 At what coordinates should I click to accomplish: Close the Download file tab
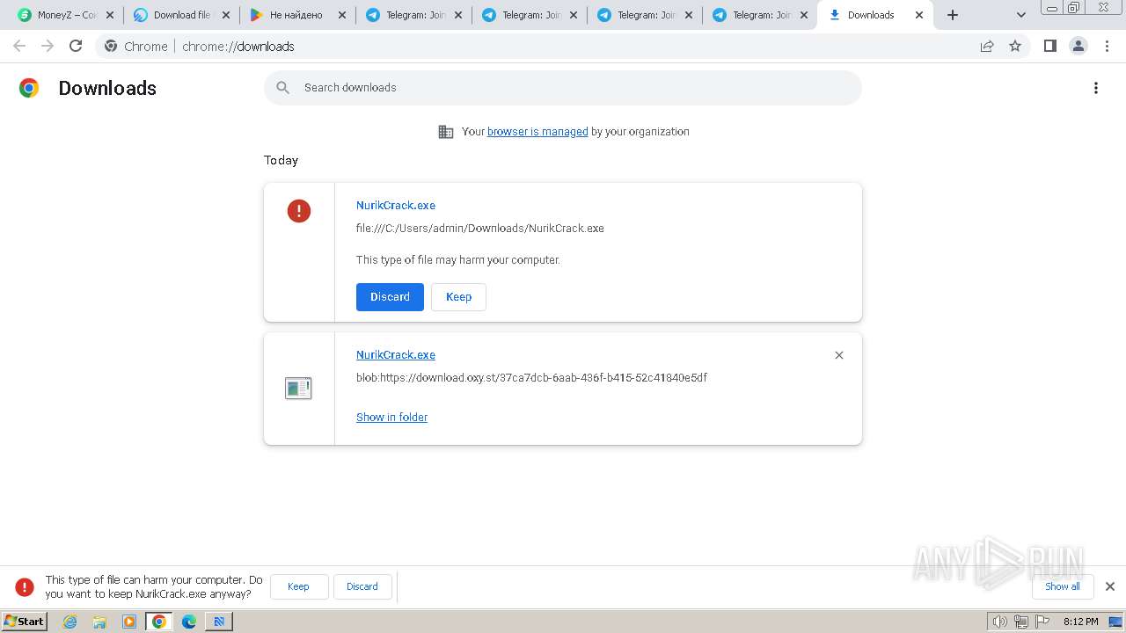coord(226,15)
